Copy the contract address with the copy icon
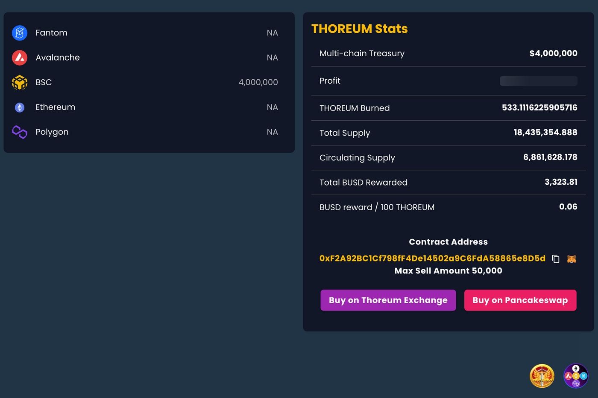Screen dimensions: 598x398 coord(556,259)
